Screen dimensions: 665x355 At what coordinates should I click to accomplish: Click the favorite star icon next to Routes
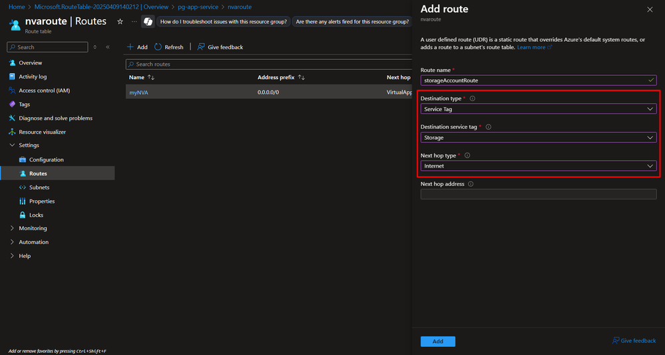(120, 21)
